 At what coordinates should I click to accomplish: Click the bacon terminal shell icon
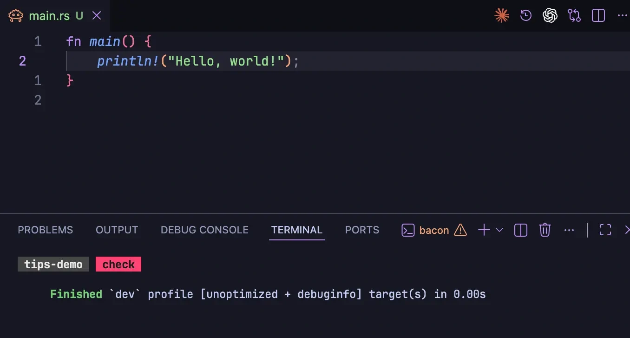tap(408, 230)
